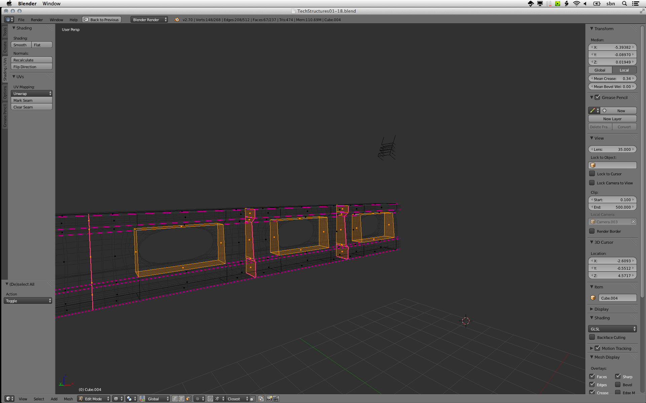Switch to the Create tab
Image resolution: width=646 pixels, height=403 pixels.
5,47
